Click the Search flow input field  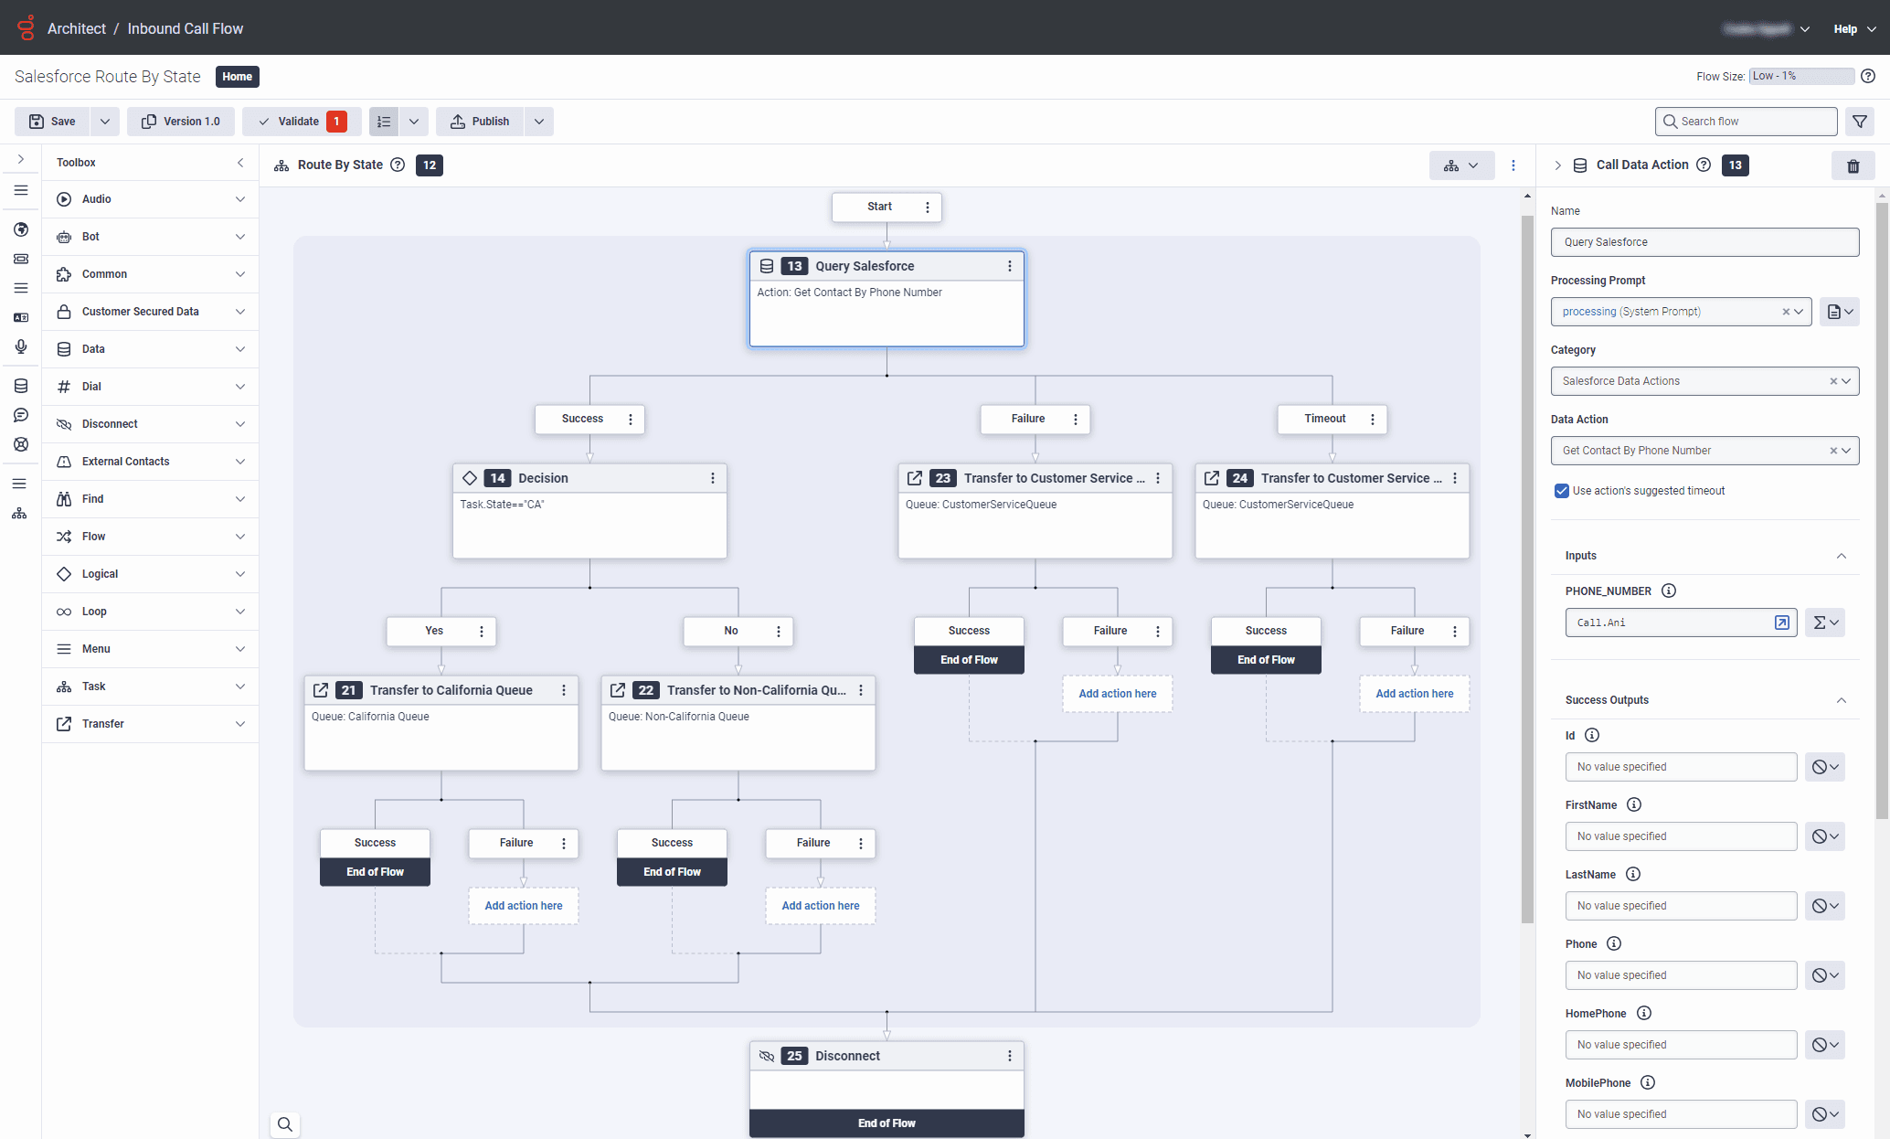tap(1744, 121)
